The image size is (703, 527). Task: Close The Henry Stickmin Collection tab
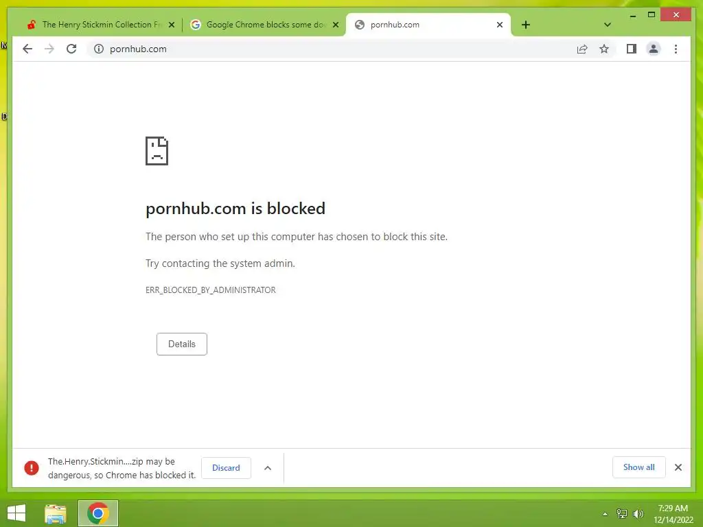[171, 25]
